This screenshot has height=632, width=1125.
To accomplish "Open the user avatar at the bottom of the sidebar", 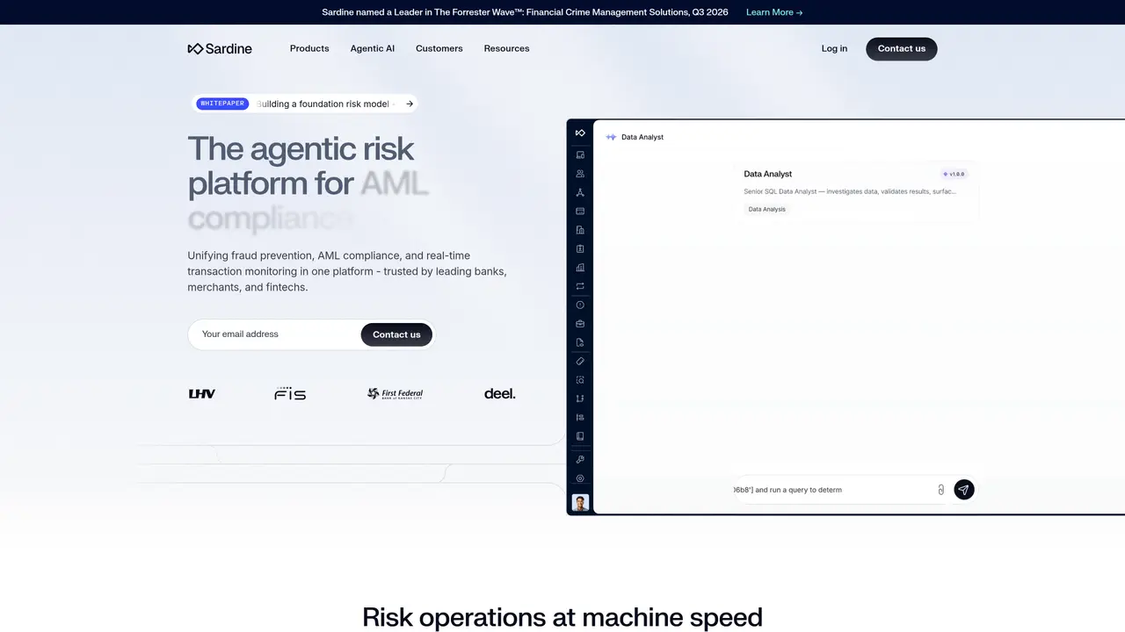I will pos(580,503).
